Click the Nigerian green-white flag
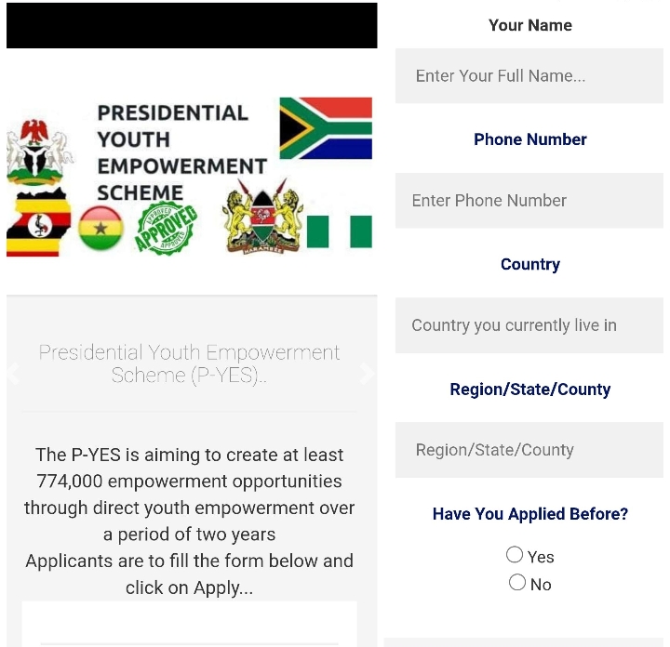 click(x=340, y=231)
